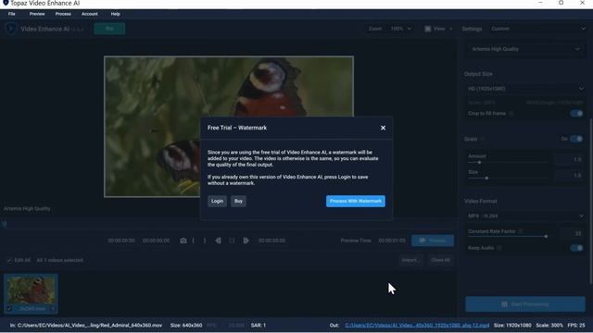The image size is (593, 333).
Task: Click the View layout icon
Action: coord(428,29)
